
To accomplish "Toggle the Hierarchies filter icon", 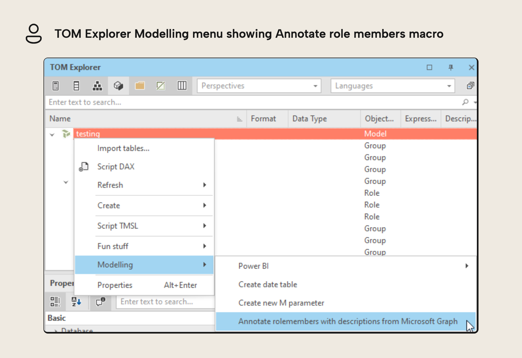I will 97,86.
